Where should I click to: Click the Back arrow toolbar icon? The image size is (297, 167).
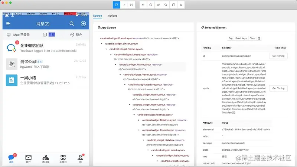coord(143,5)
